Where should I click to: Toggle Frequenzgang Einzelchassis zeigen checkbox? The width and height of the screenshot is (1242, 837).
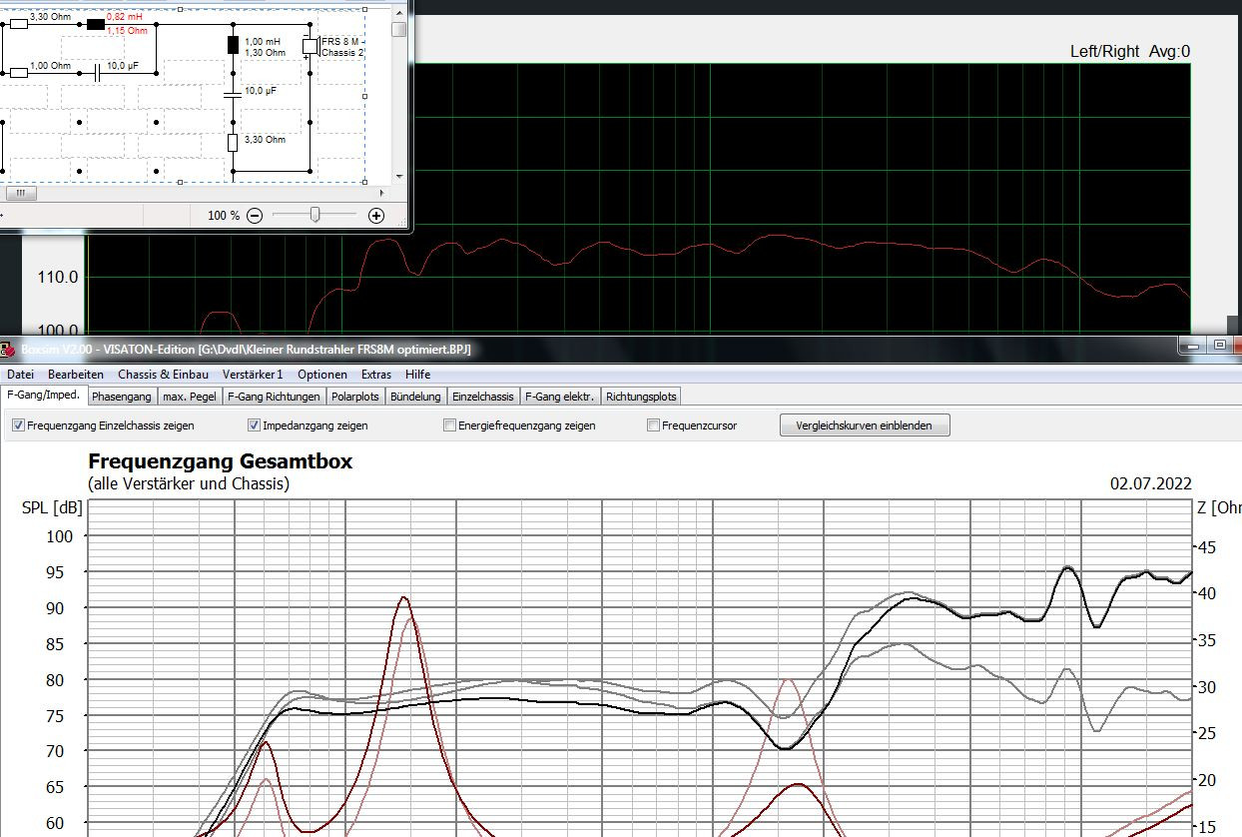coord(18,425)
